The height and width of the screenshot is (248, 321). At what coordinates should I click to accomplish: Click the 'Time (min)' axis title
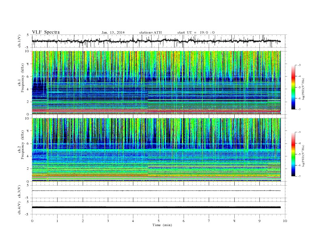click(162, 225)
